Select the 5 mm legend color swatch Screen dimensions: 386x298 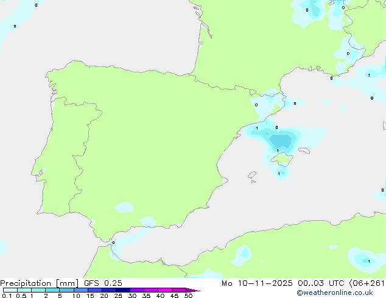(66, 290)
